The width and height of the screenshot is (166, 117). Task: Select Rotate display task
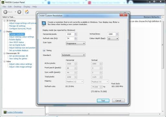[15, 40]
